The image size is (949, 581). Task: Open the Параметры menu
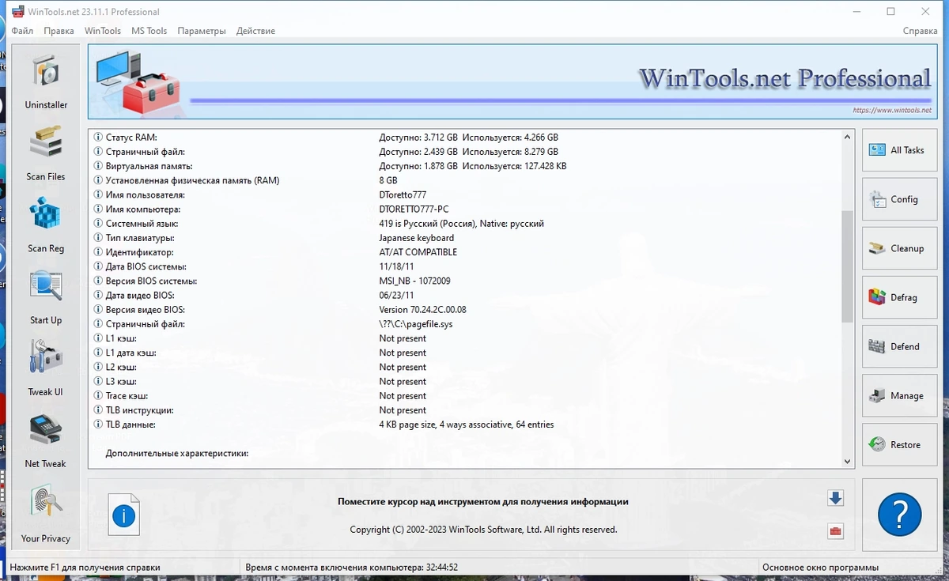click(x=202, y=31)
